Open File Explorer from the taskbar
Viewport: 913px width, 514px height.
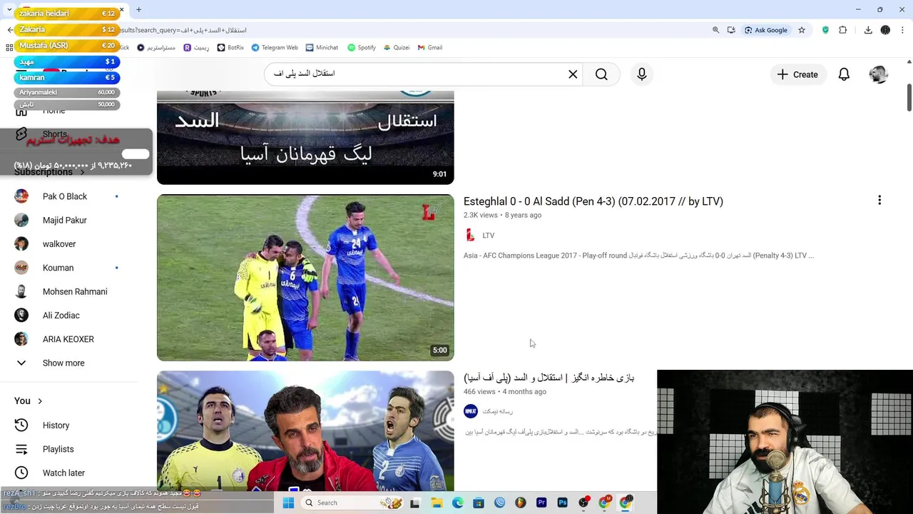pos(437,503)
